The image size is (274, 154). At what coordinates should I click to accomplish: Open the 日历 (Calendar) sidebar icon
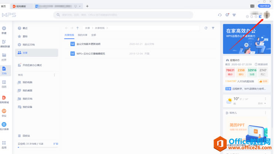(x=4, y=82)
